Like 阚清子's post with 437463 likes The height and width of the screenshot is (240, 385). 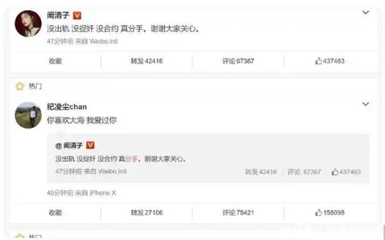point(330,61)
